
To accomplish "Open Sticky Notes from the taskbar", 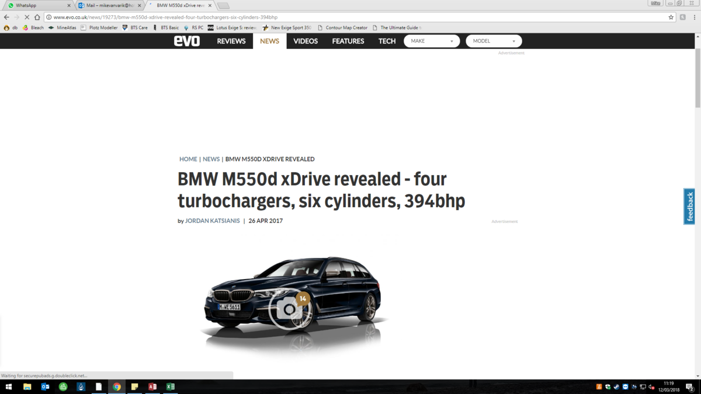I will point(134,387).
